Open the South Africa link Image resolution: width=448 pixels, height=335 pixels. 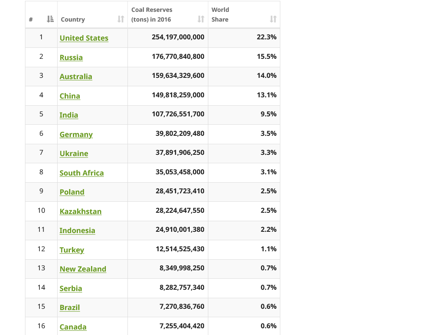(x=82, y=173)
